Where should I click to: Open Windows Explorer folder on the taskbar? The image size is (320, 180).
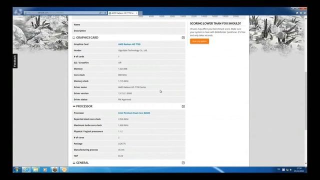pos(35,170)
